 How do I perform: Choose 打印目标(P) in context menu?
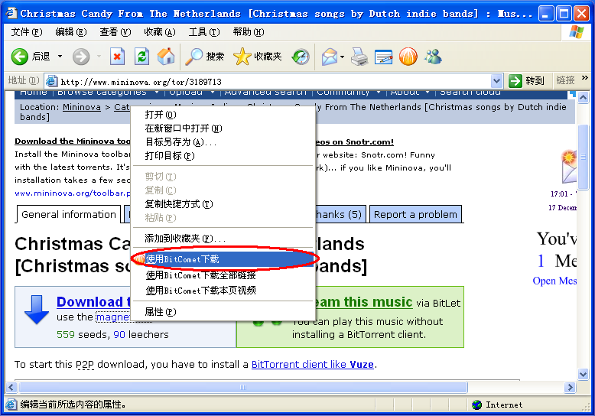click(x=223, y=156)
